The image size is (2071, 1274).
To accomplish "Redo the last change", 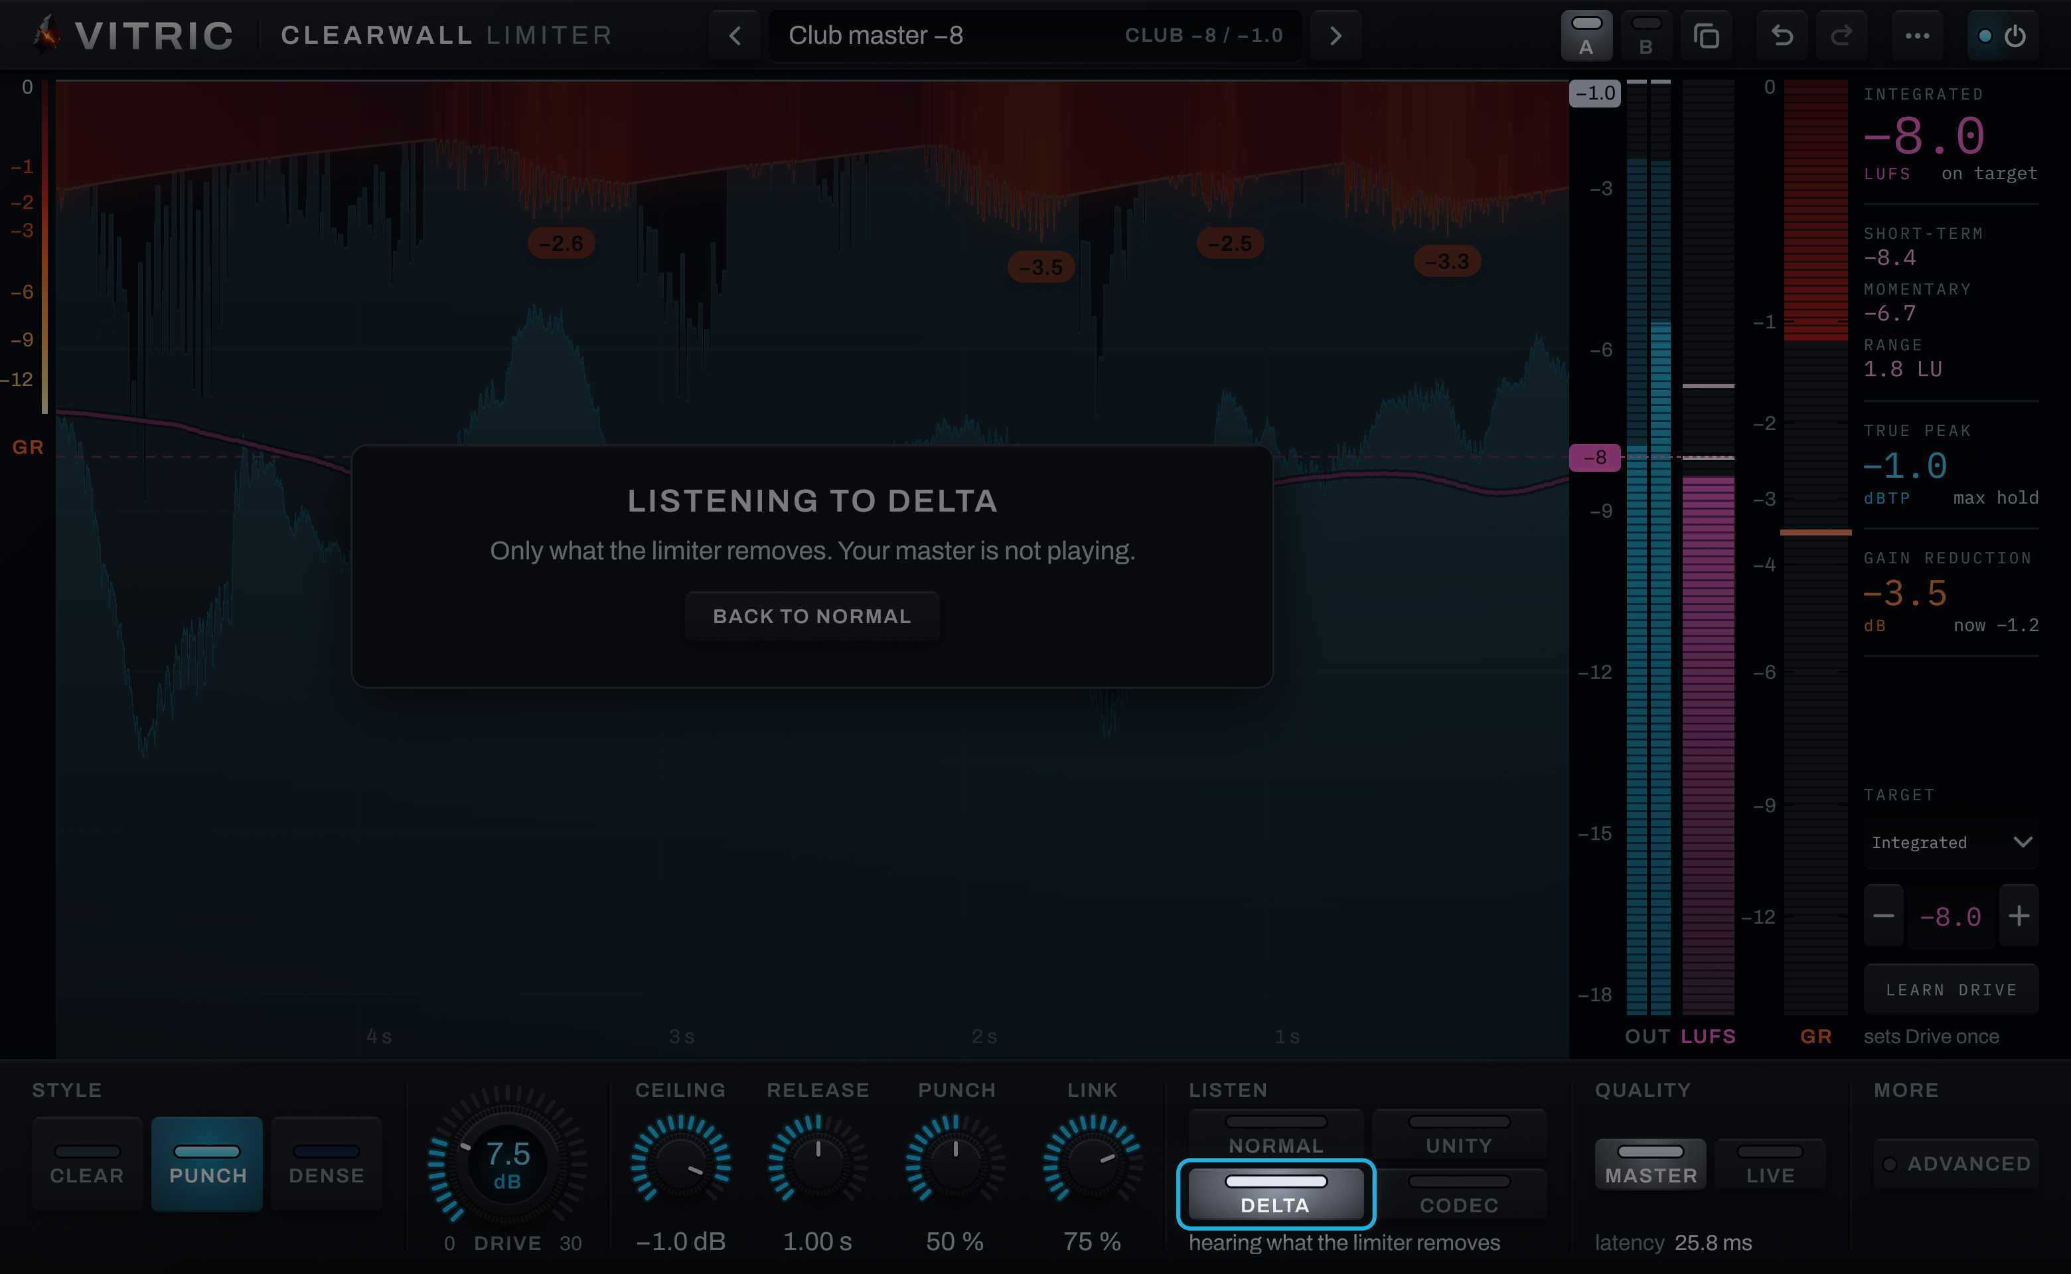I will click(1842, 35).
